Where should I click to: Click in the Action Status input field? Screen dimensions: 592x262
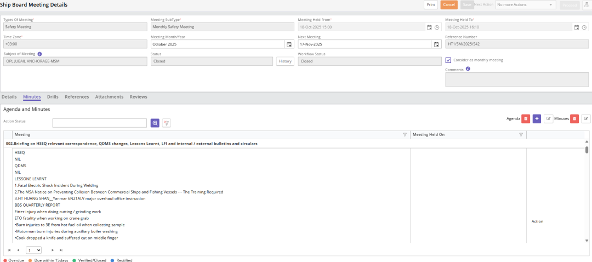tap(99, 123)
